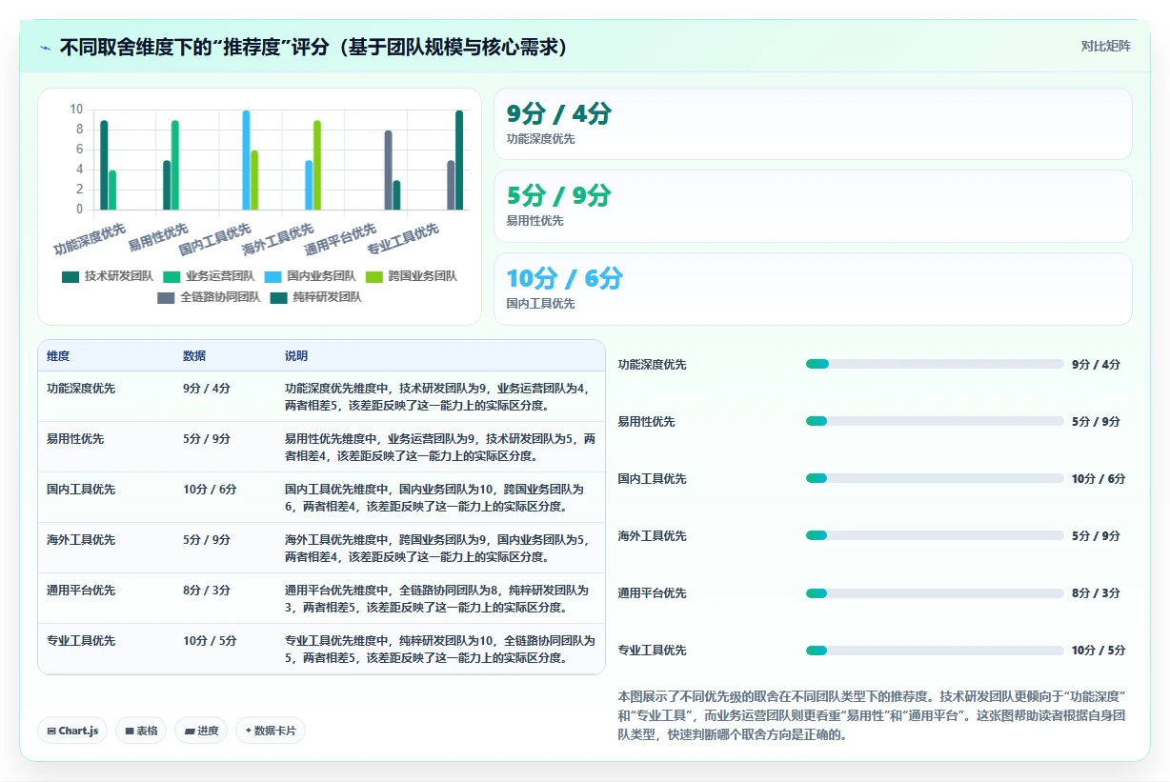Click the tallest 专业工具优先 bar in chart
Screen dimensions: 1170x782
[x=459, y=160]
